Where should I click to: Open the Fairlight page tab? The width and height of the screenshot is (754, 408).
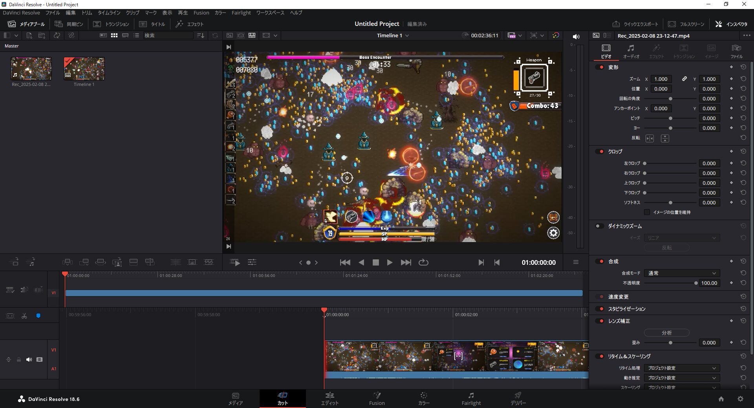471,399
